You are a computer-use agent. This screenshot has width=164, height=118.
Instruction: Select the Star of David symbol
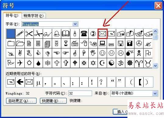pos(93,63)
